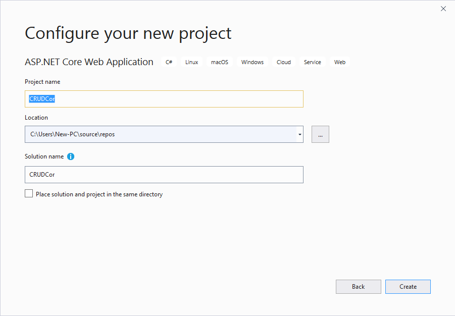This screenshot has height=316, width=455.
Task: Click the Solution name info icon
Action: [x=71, y=156]
